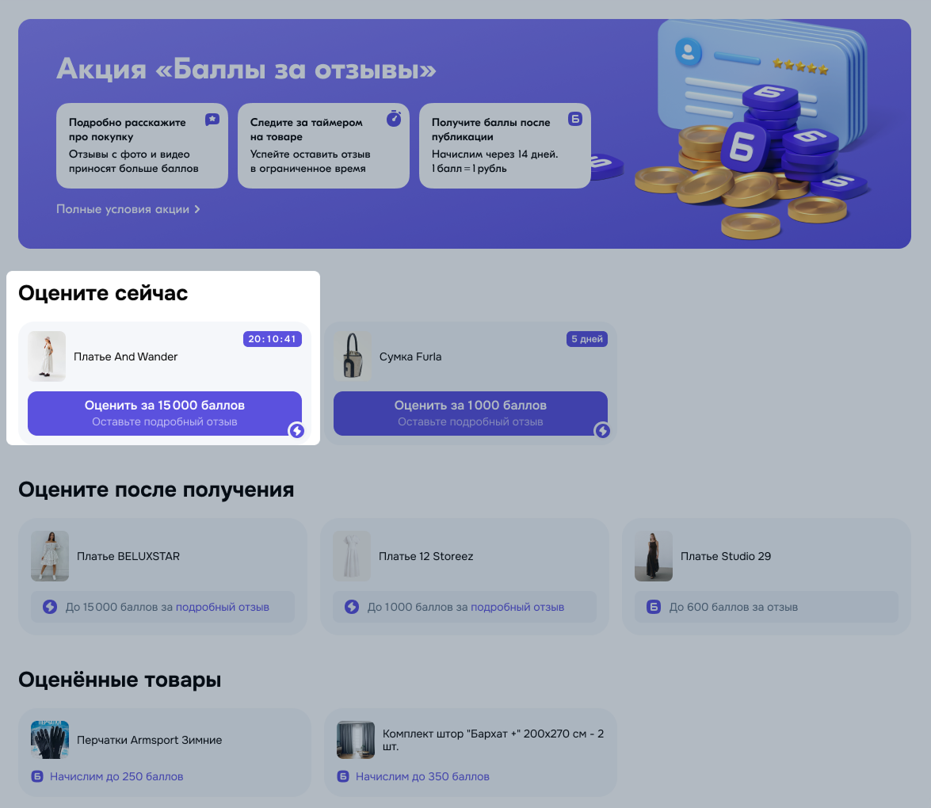Click lightning icon in BELUXSTAR points row

click(x=50, y=607)
